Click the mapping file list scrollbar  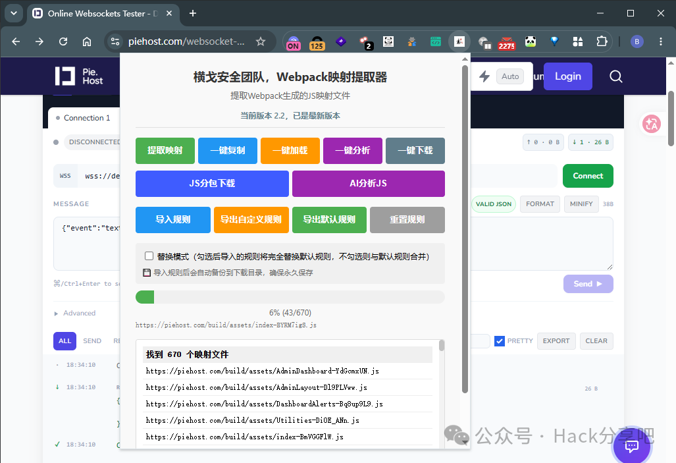pos(442,345)
